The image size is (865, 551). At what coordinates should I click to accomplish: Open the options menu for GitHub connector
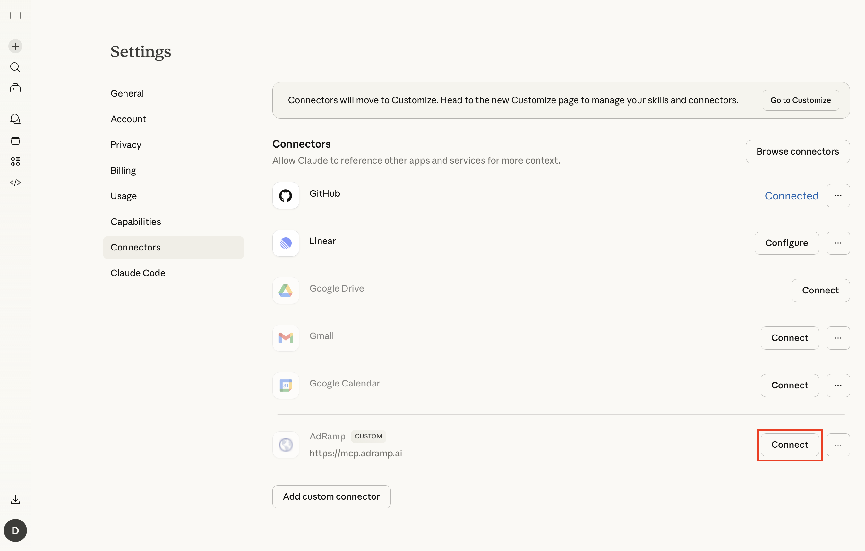[x=838, y=195]
